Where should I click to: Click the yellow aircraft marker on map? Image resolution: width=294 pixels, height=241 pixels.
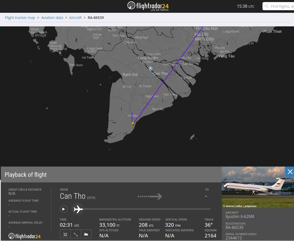[133, 123]
